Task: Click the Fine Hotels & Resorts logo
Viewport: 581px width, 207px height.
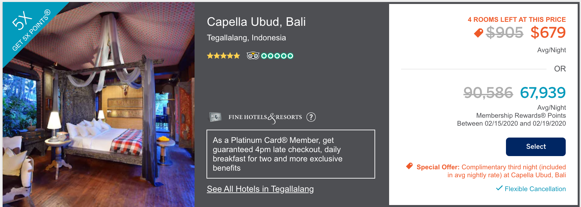Action: [x=265, y=117]
